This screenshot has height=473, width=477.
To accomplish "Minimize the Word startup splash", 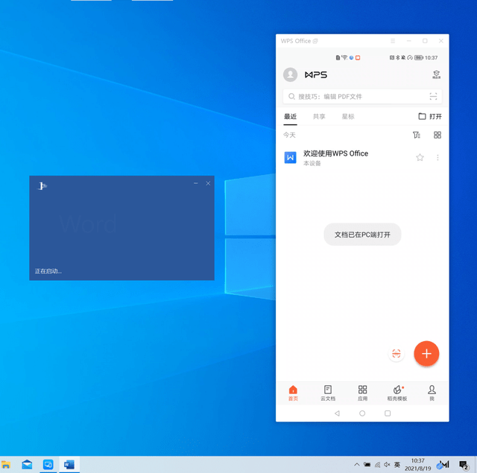I will (x=195, y=183).
